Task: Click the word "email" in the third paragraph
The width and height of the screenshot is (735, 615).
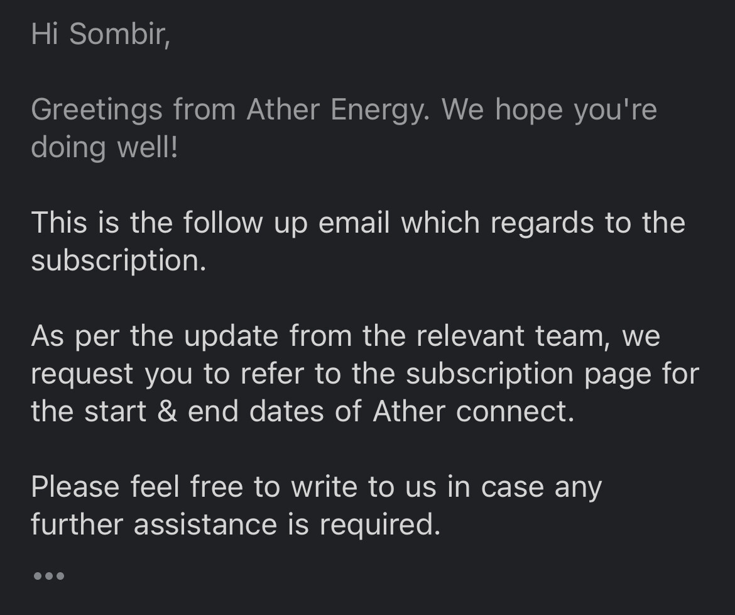Action: (x=354, y=223)
